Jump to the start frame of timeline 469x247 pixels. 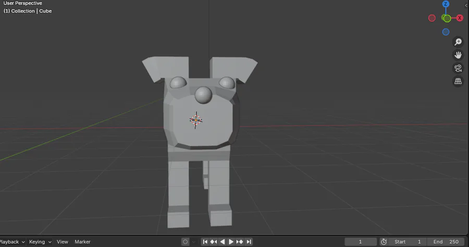(205, 242)
